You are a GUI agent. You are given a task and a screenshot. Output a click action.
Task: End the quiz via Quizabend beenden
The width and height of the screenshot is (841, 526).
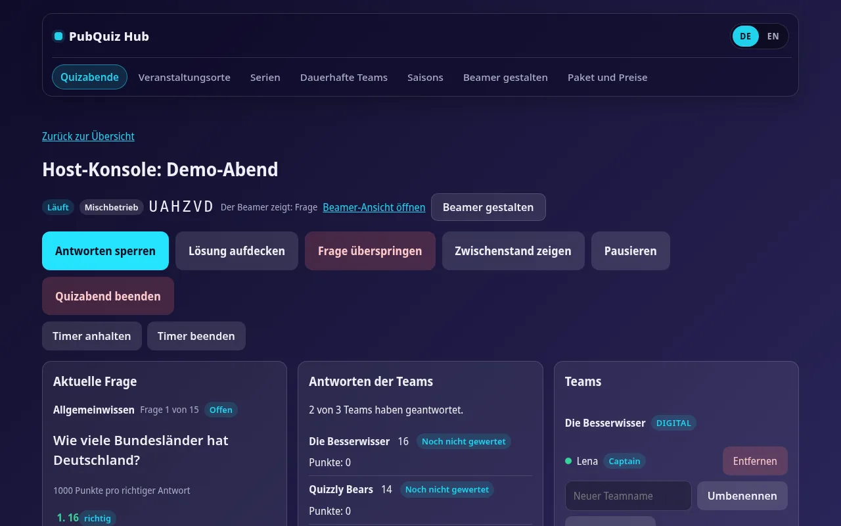(x=108, y=296)
